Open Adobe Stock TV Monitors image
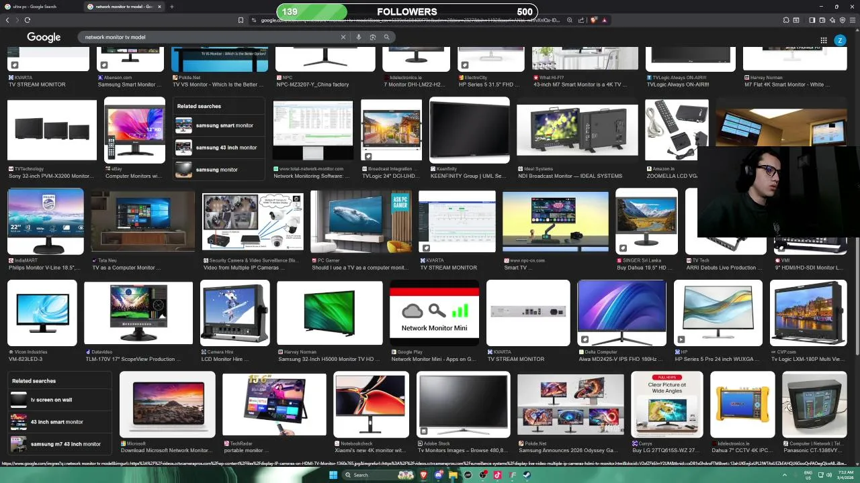The width and height of the screenshot is (860, 483). [x=463, y=405]
